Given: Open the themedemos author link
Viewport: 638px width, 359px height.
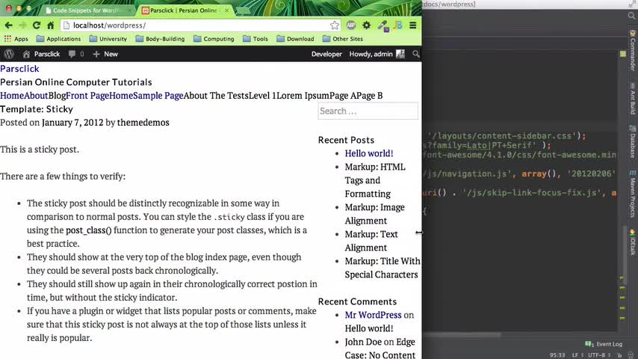Looking at the screenshot, I should 143,122.
